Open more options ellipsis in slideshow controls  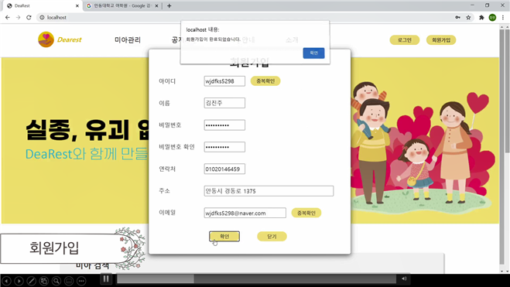81,281
